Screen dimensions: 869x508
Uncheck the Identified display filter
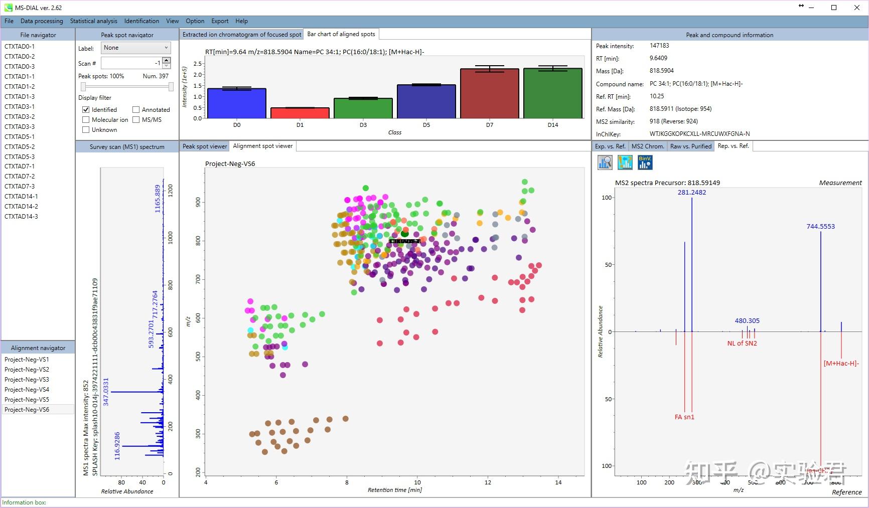[86, 109]
